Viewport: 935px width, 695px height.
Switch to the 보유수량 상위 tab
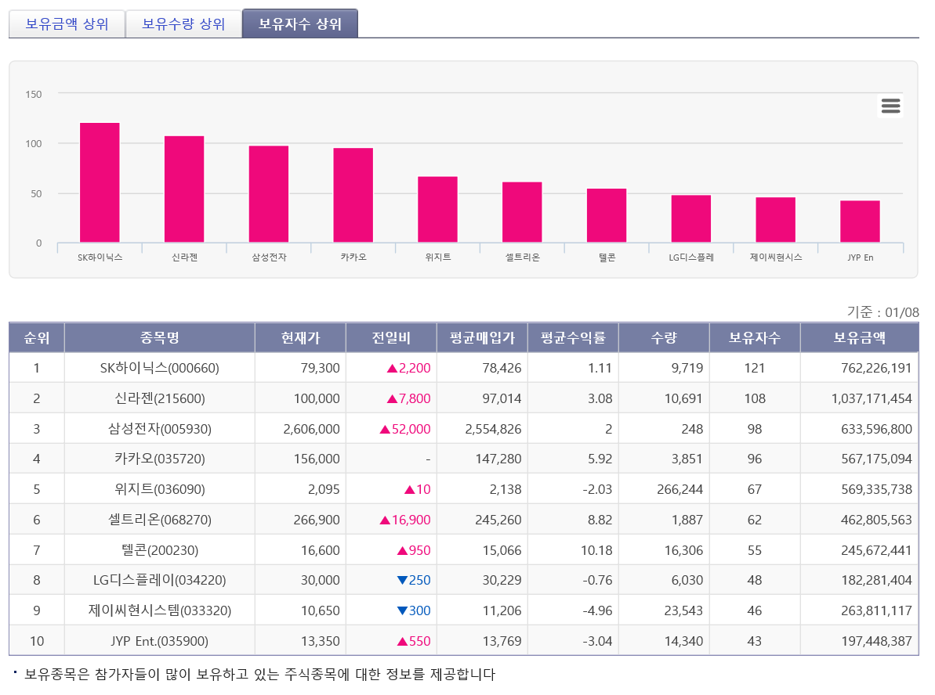183,23
